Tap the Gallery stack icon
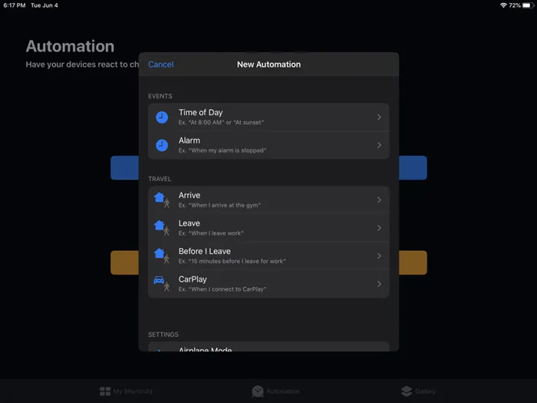Viewport: 537px width, 403px height. coord(407,391)
